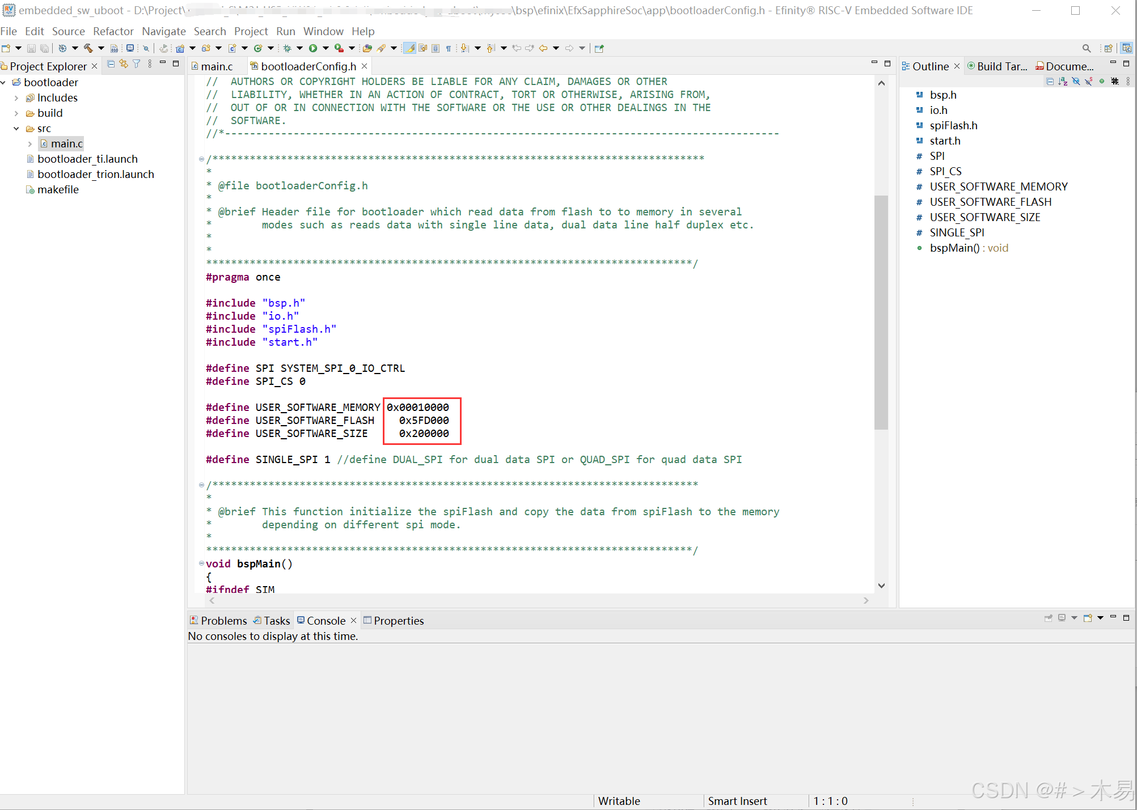Switch to the Problems tab
The width and height of the screenshot is (1137, 810).
[219, 621]
